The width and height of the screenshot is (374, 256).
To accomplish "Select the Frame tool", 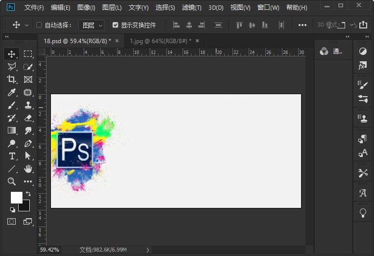I will (28, 79).
